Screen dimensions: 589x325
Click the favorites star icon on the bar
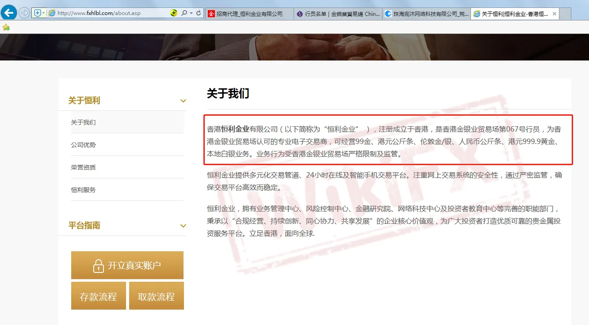point(6,27)
